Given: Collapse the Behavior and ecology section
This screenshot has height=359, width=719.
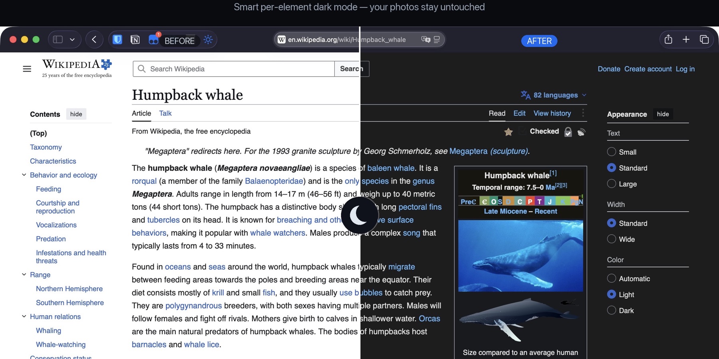Looking at the screenshot, I should (x=24, y=175).
